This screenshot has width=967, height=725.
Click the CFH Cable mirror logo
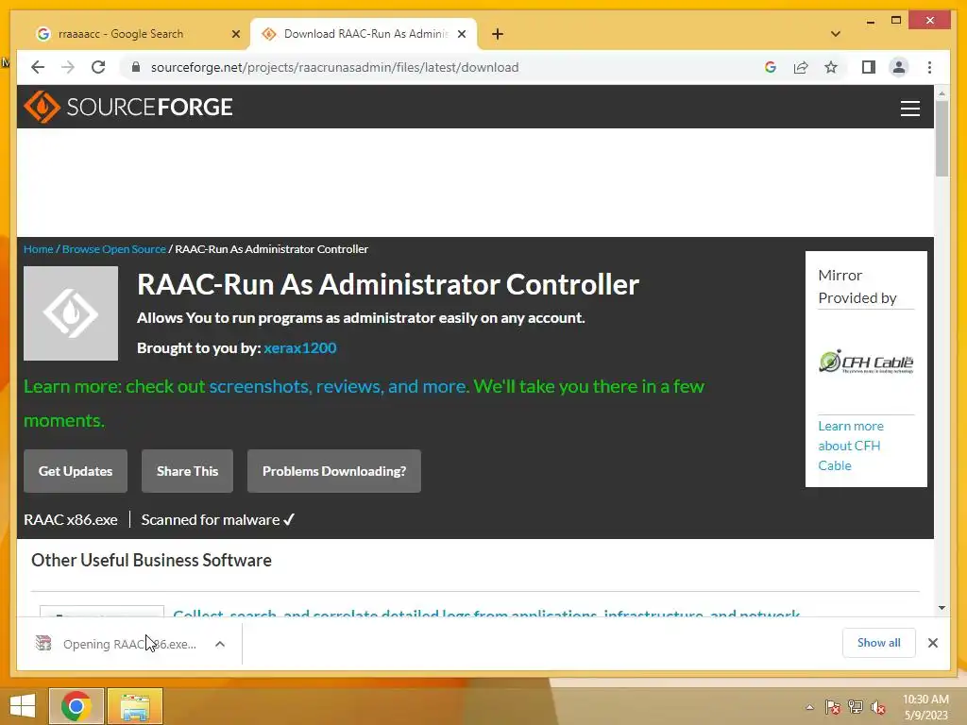click(866, 362)
